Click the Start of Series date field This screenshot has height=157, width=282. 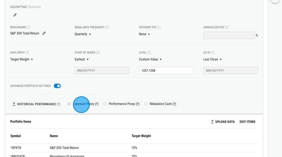[102, 71]
